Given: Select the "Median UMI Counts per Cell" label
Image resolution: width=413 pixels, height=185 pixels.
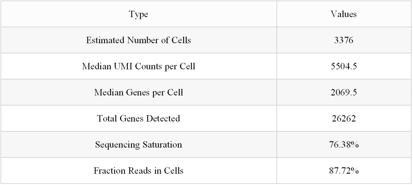Looking at the screenshot, I should 138,66.
